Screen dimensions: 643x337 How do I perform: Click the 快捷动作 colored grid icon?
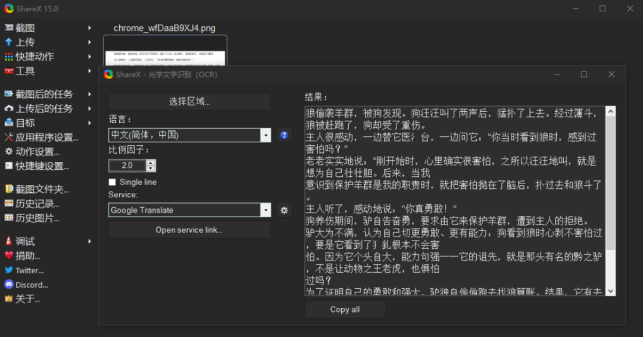[x=9, y=57]
